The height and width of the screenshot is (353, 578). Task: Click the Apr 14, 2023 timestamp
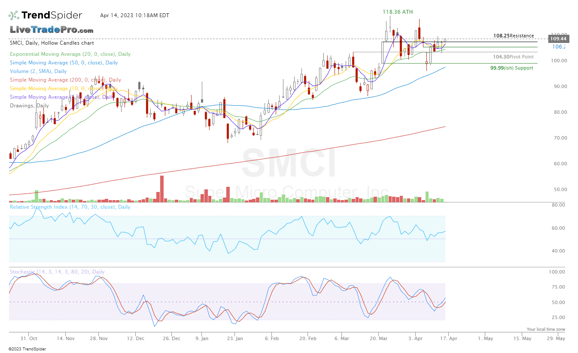(x=134, y=15)
